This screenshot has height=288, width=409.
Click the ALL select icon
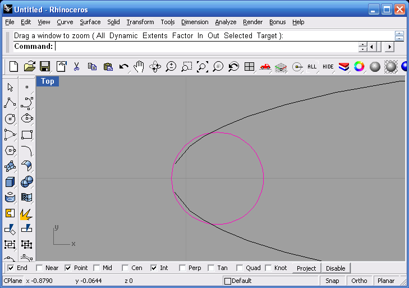click(312, 67)
